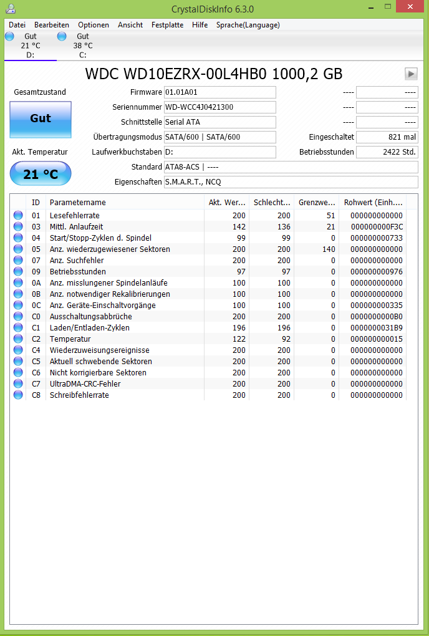
Task: Click the Rohwert column header
Action: (373, 202)
